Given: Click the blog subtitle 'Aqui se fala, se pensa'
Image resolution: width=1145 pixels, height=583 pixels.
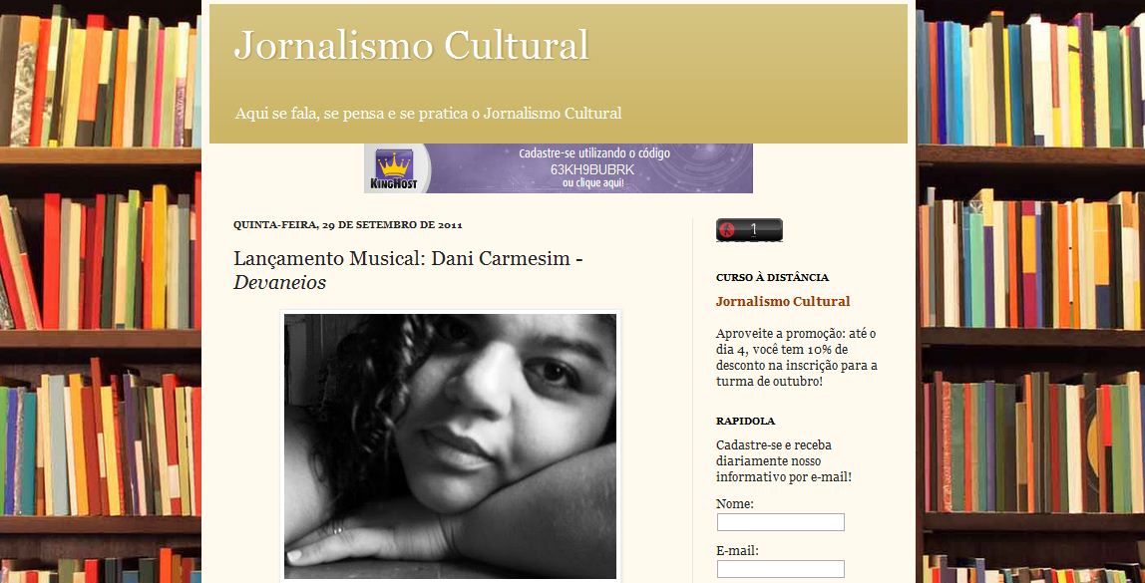Looking at the screenshot, I should point(428,113).
